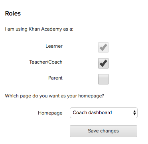
Task: Click the Learner label text
Action: tap(54, 46)
